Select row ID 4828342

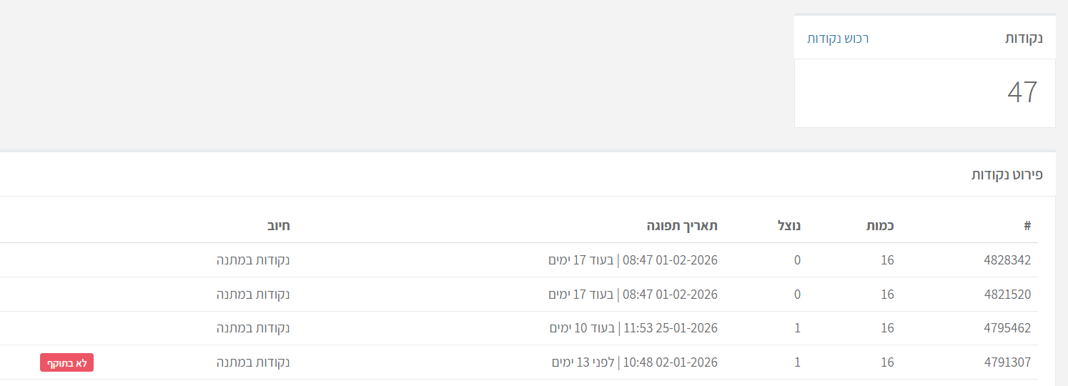pos(1007,260)
